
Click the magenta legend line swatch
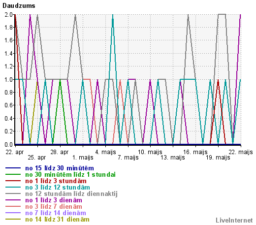pos(13,200)
